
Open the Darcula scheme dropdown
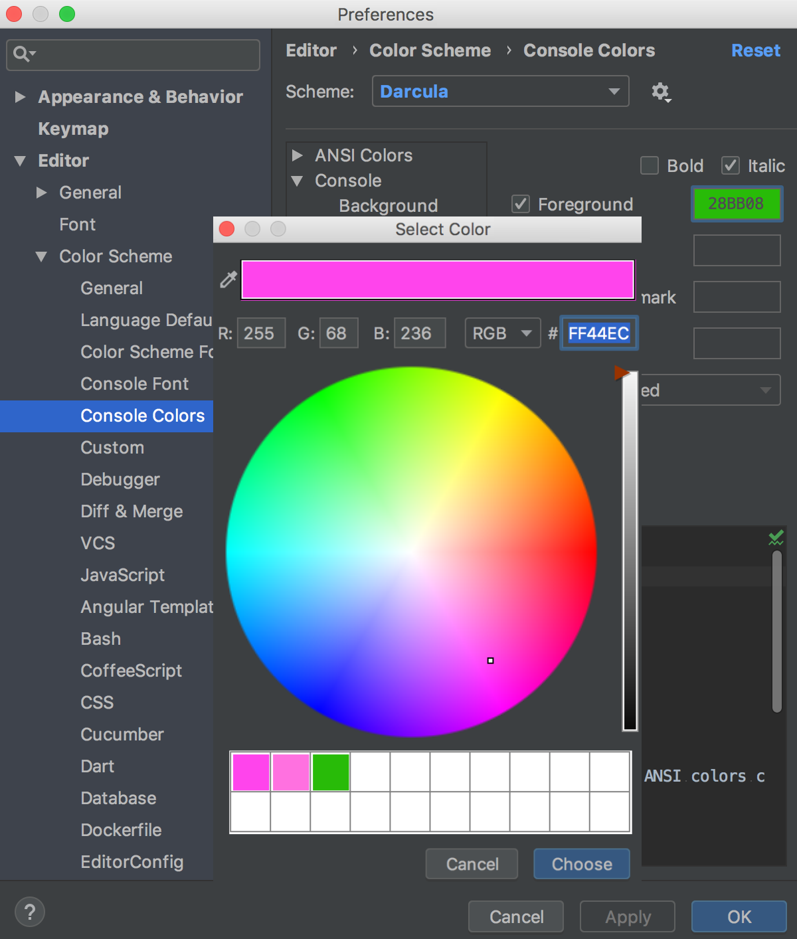(x=501, y=91)
